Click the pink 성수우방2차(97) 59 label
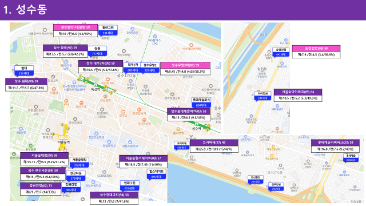This screenshot has width=366, height=206. coord(185,65)
